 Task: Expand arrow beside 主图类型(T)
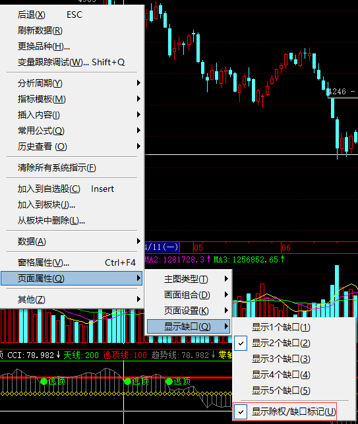coord(226,279)
